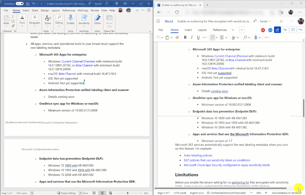This screenshot has height=195, width=306.
Task: Open the Font group in desktop Word ribbon
Action: click(22, 20)
